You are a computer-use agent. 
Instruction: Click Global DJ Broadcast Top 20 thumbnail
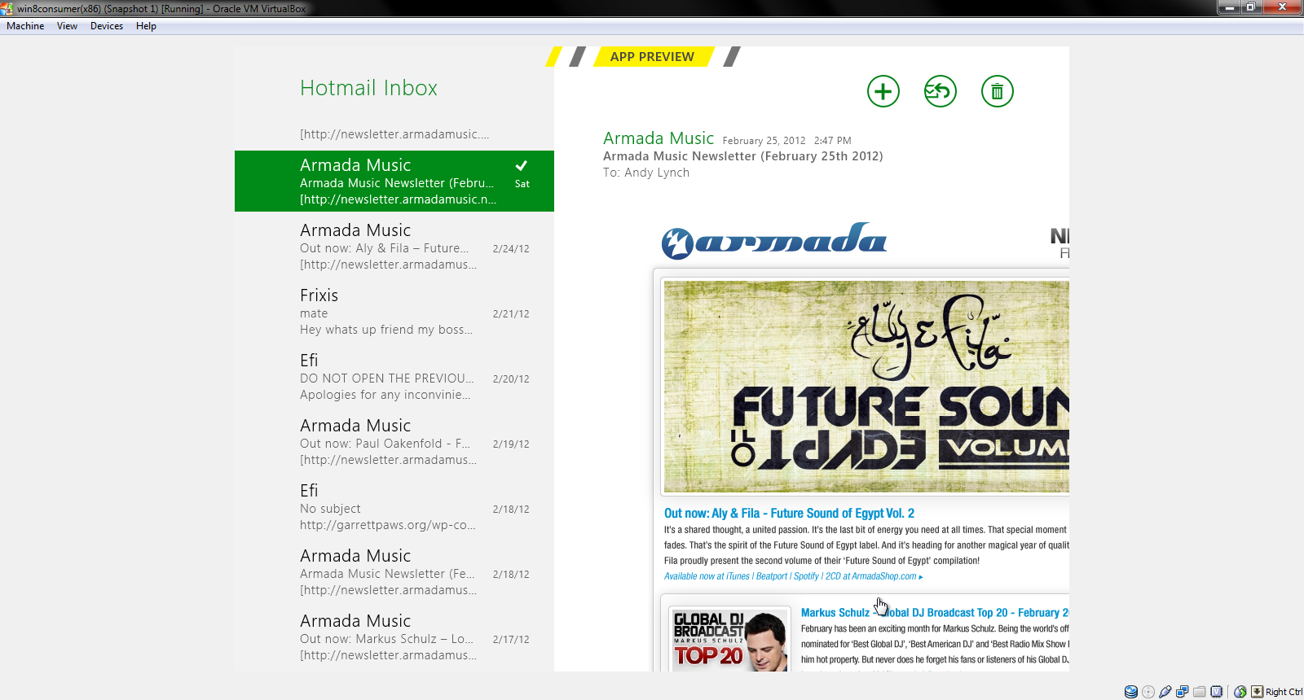point(730,640)
